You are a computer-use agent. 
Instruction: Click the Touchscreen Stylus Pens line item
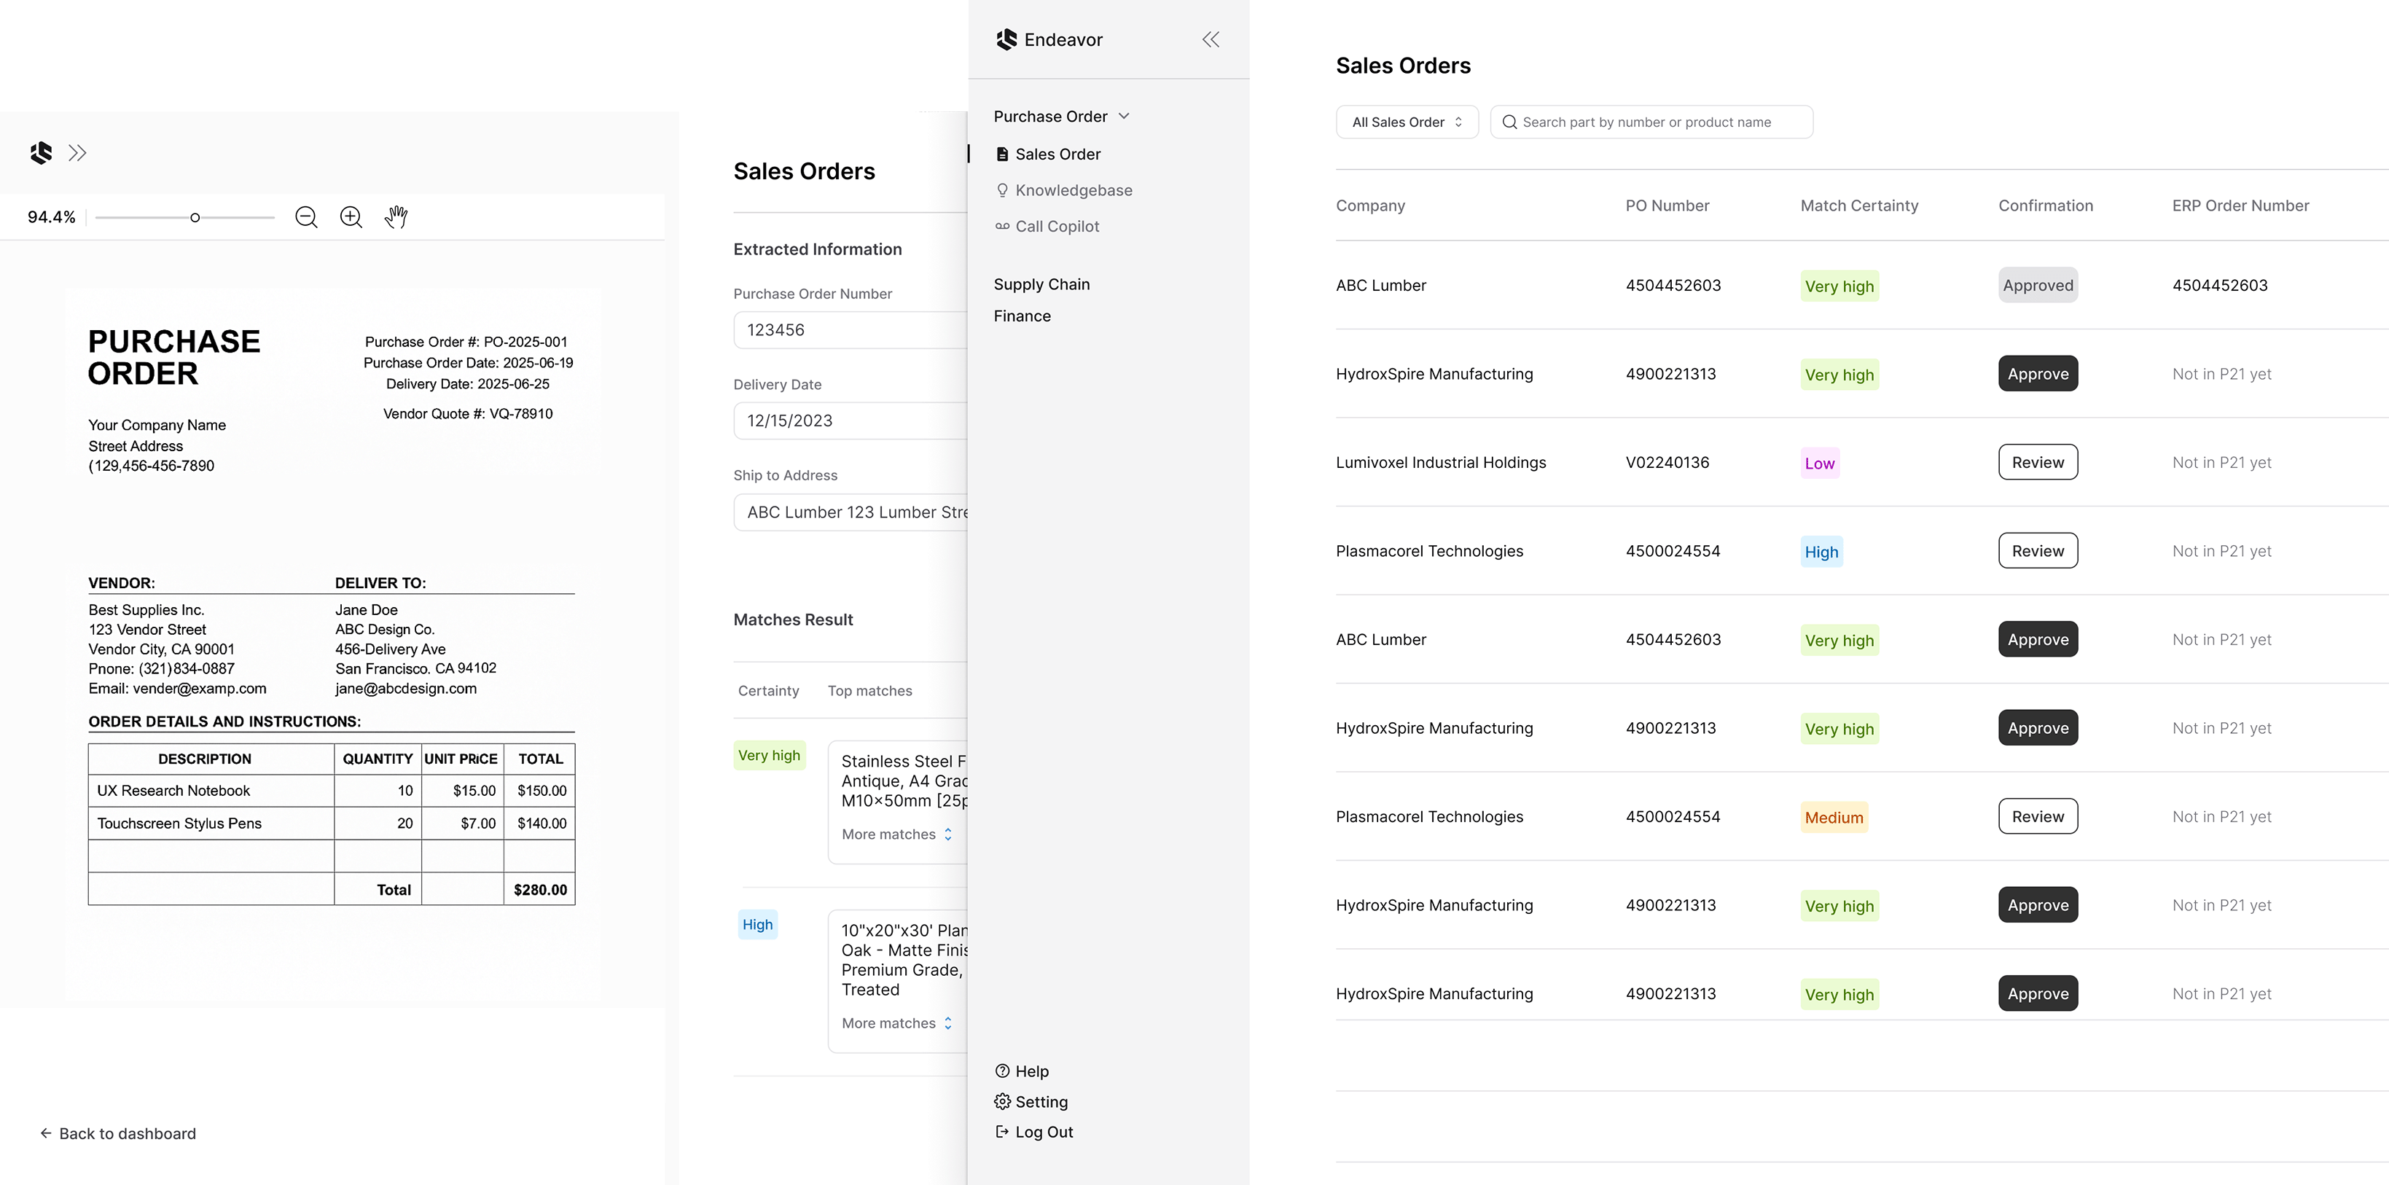(x=179, y=824)
